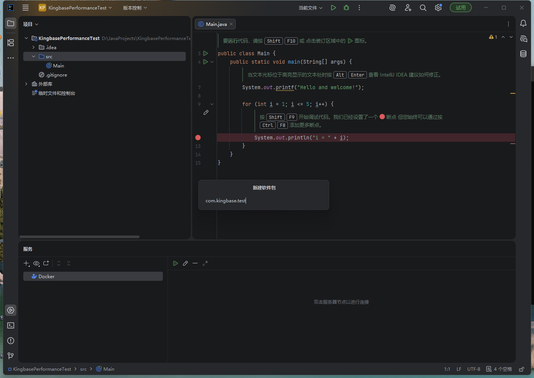
Task: Open the 版本控制 dropdown
Action: pyautogui.click(x=135, y=8)
